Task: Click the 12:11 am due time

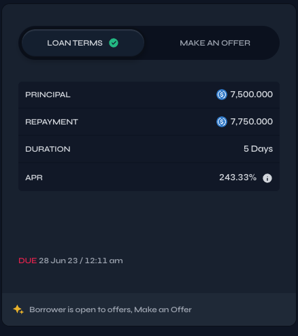Action: coord(104,261)
